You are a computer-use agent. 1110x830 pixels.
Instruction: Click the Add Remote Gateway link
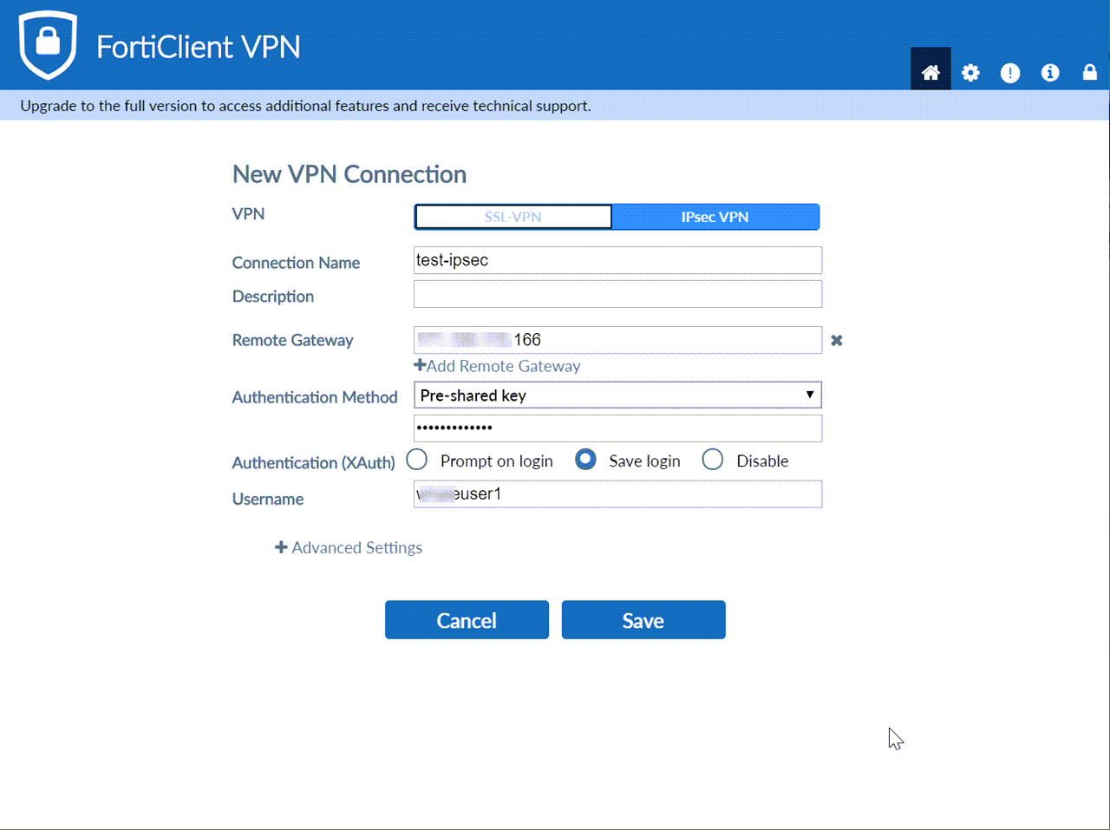click(x=503, y=365)
